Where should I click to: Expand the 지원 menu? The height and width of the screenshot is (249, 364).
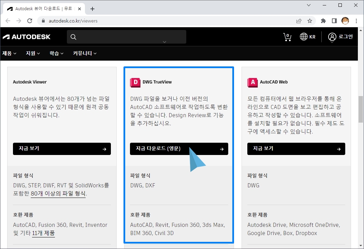click(x=33, y=53)
